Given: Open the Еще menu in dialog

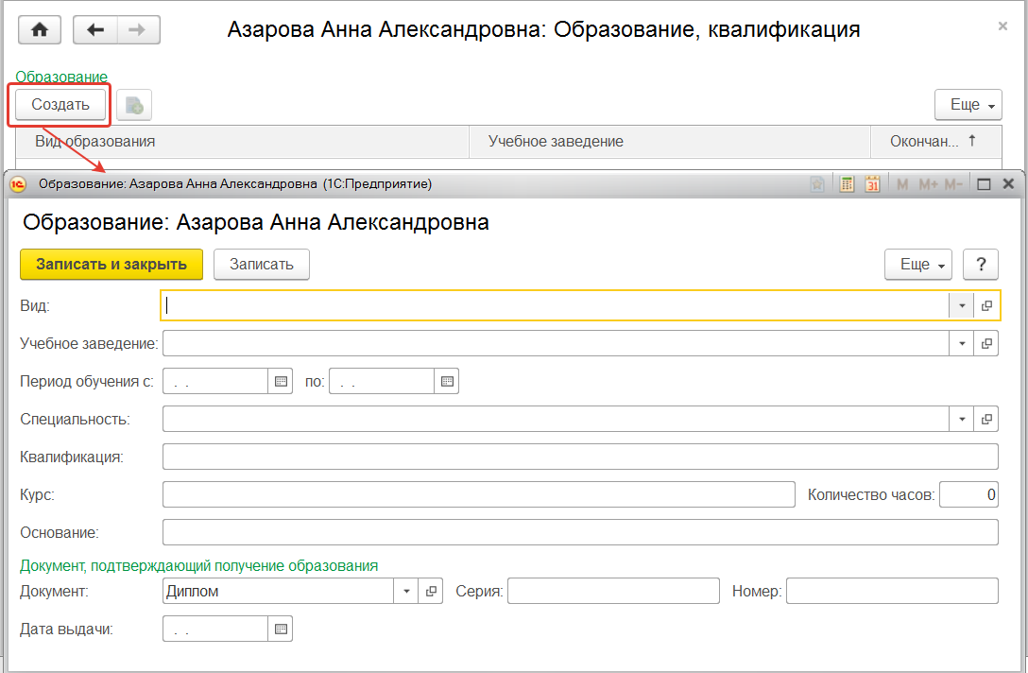Looking at the screenshot, I should point(917,265).
